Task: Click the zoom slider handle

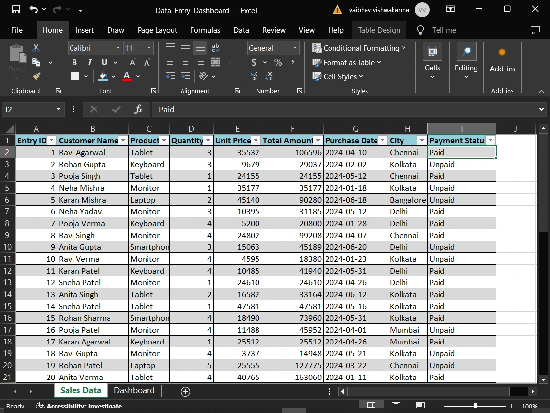Action: click(x=475, y=406)
